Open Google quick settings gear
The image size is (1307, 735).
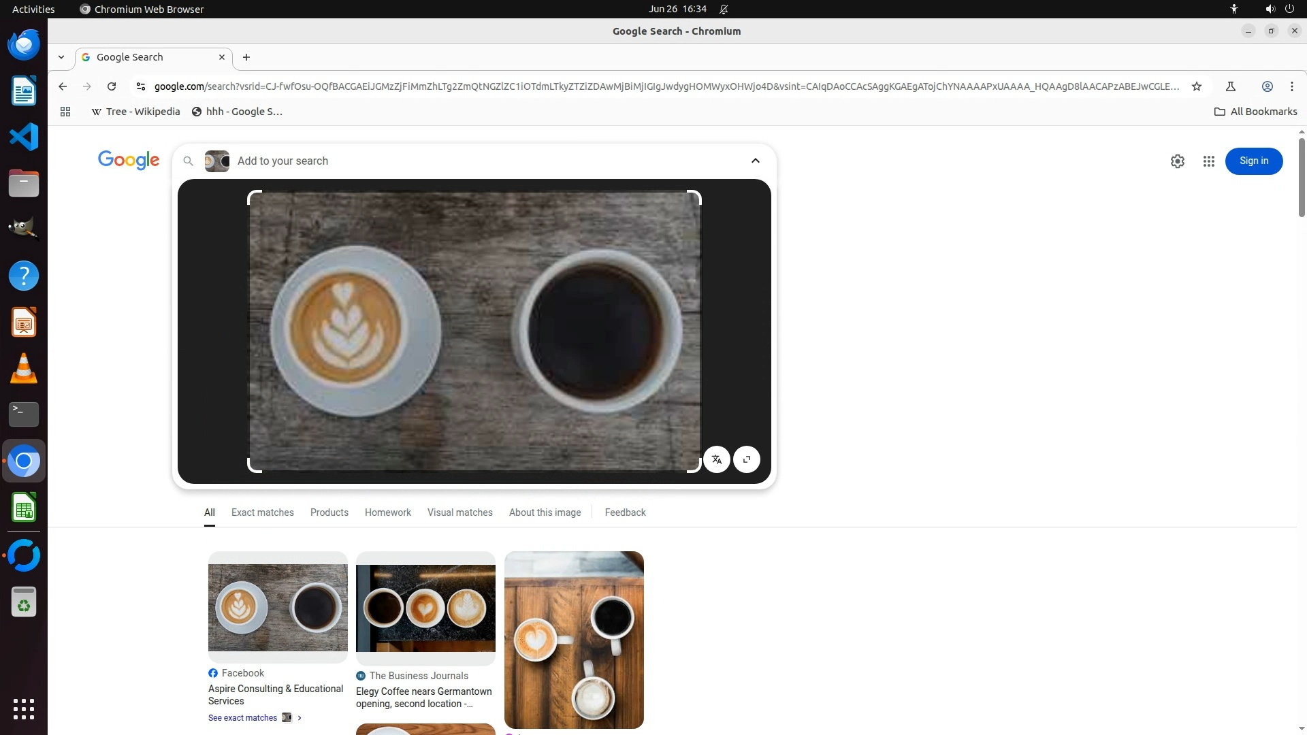click(1177, 161)
